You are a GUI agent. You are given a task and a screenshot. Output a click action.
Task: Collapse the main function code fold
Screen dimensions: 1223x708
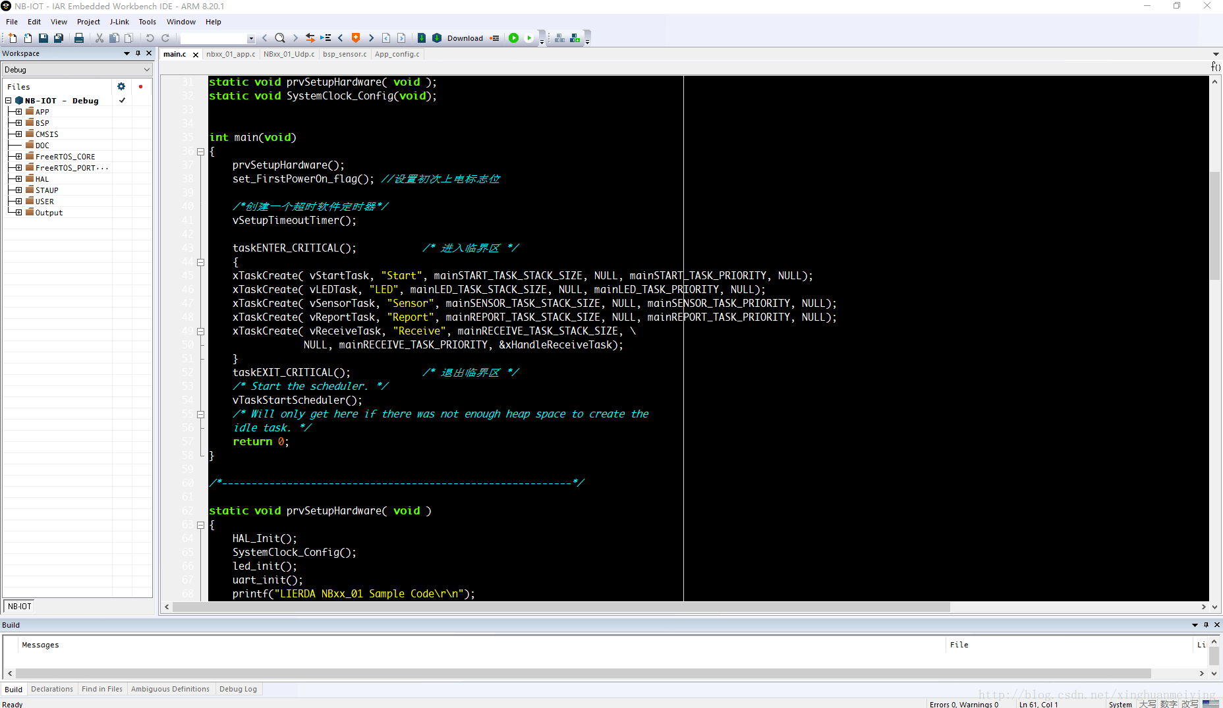(x=200, y=151)
